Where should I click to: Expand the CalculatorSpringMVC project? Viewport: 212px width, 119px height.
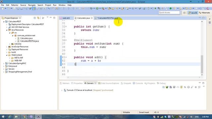[x=4, y=63]
